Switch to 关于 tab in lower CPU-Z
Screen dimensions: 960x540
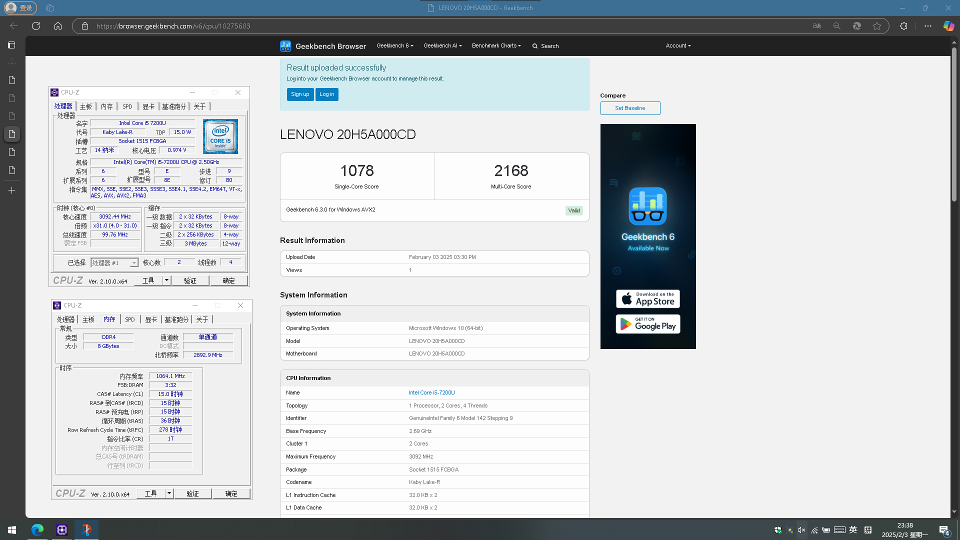pyautogui.click(x=202, y=319)
